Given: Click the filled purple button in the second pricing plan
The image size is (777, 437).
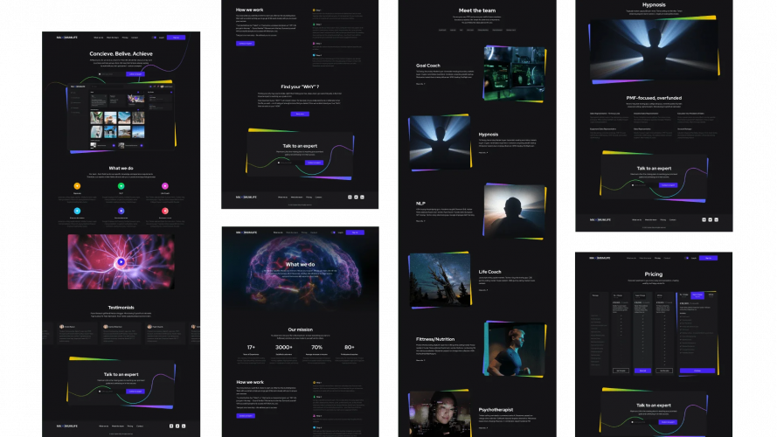Looking at the screenshot, I should (x=642, y=371).
